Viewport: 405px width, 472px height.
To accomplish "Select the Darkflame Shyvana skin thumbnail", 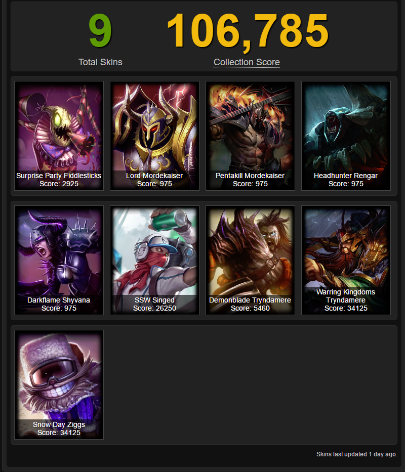I will 59,261.
